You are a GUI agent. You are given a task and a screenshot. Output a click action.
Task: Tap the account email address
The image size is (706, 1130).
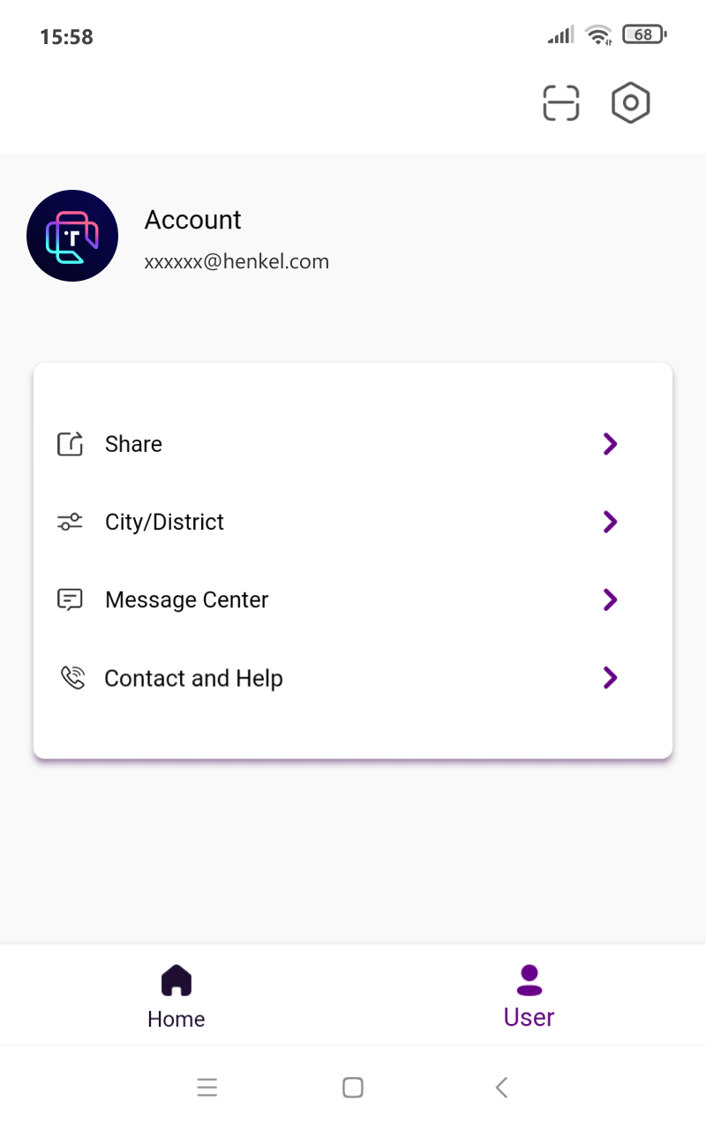pyautogui.click(x=237, y=261)
